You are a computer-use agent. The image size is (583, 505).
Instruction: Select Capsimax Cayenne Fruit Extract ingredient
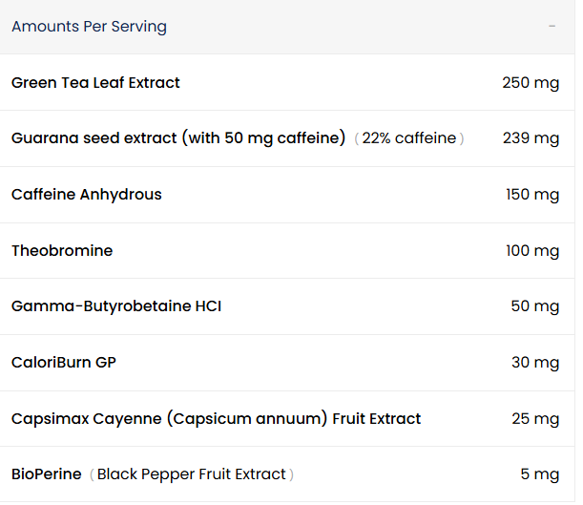coord(216,419)
